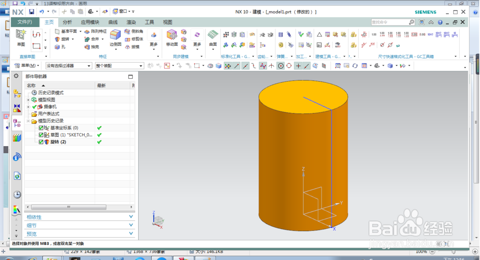Click the 1.00 dimension format icon
Screen dimensions: 480x260
click(x=374, y=35)
